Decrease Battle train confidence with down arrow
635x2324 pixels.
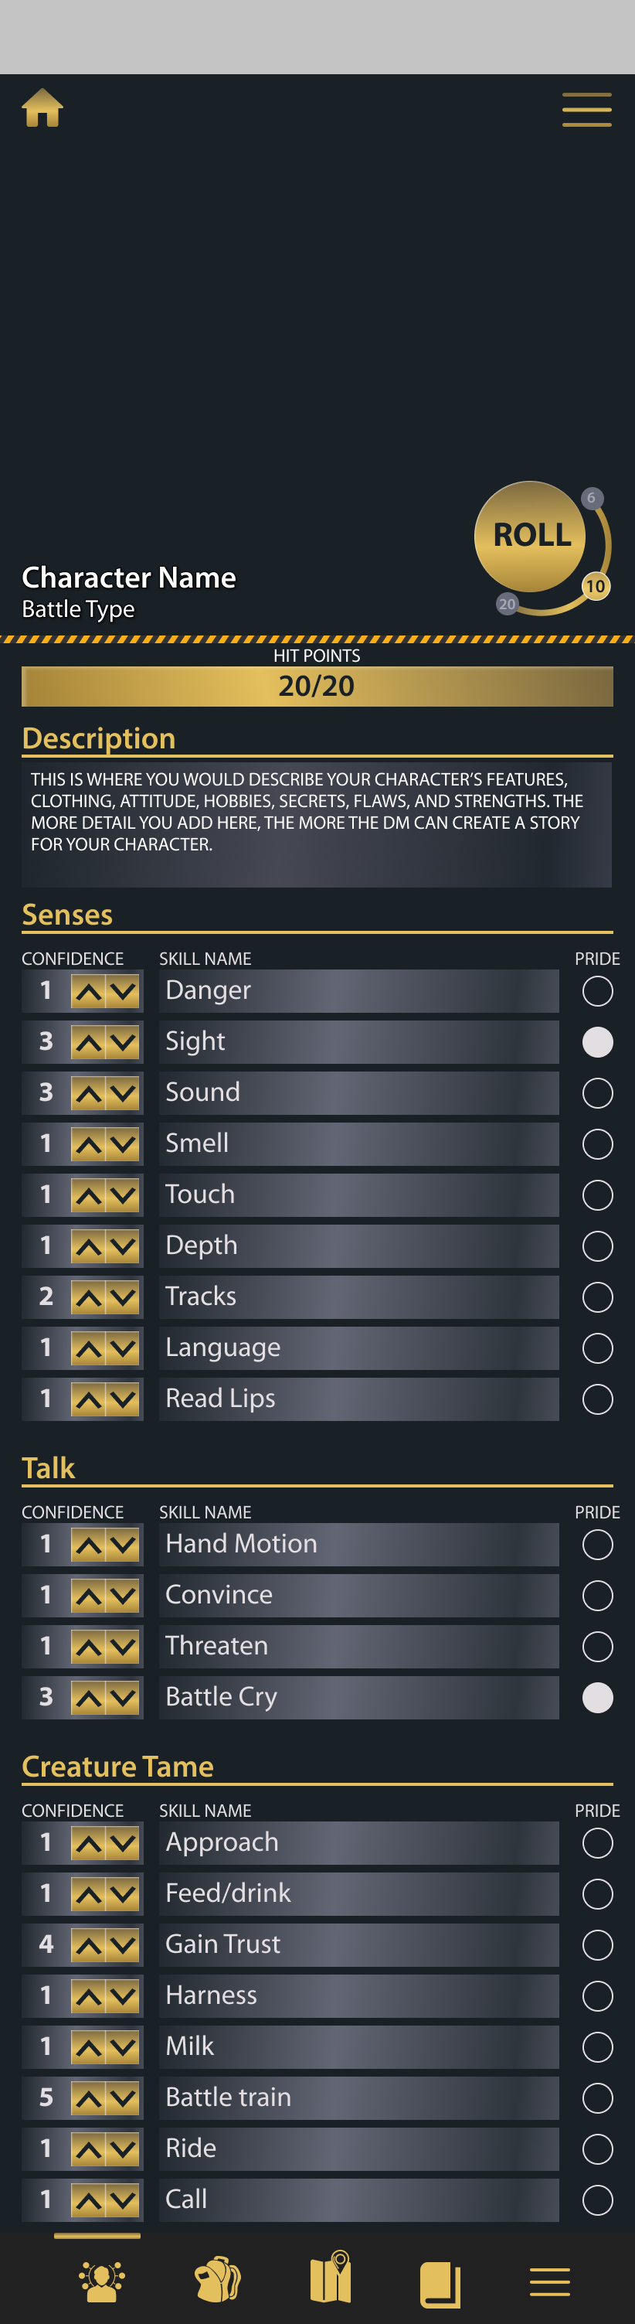[123, 2098]
